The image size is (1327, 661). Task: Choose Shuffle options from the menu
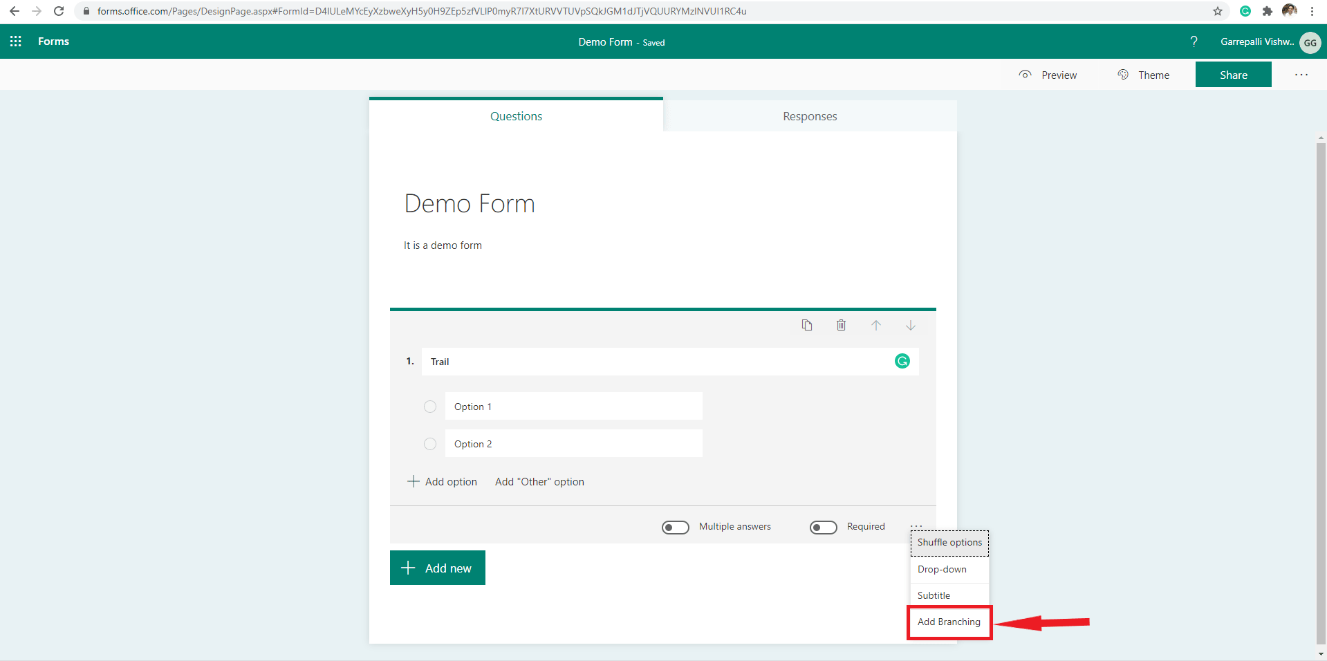click(x=949, y=542)
